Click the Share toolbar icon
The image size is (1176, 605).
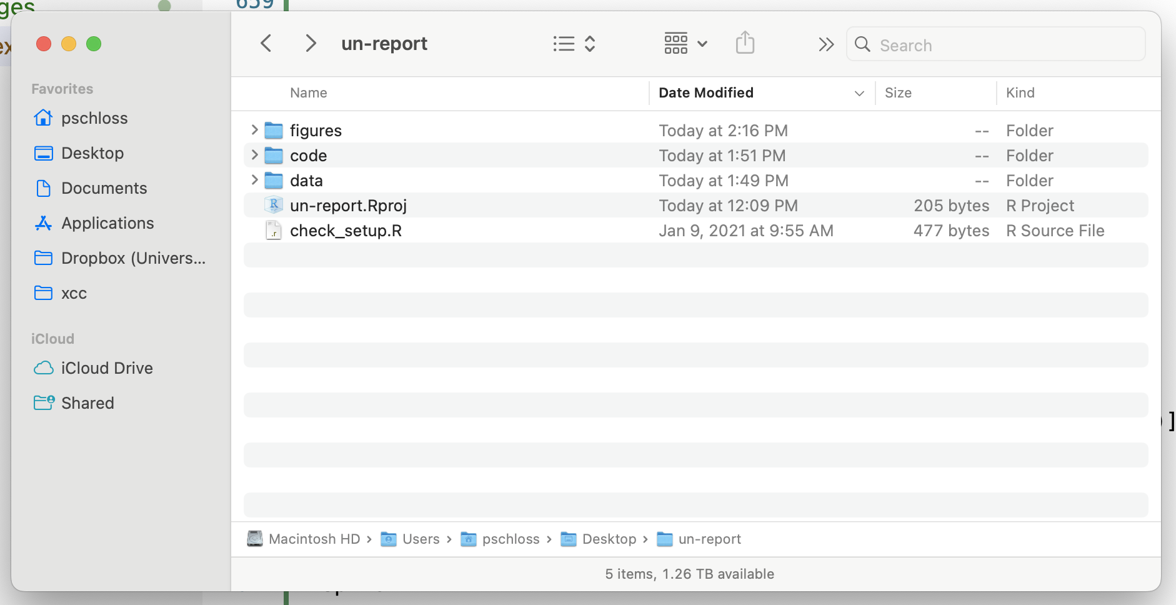pos(745,43)
